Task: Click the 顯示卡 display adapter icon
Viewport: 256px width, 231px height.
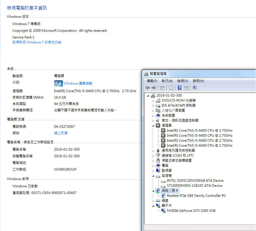Action: pos(158,206)
